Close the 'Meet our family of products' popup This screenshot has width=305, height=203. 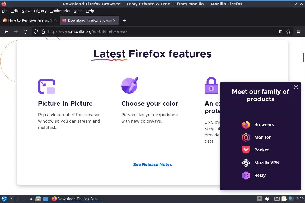click(x=296, y=87)
